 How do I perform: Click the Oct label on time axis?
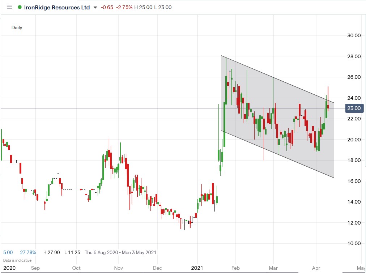pos(76,268)
